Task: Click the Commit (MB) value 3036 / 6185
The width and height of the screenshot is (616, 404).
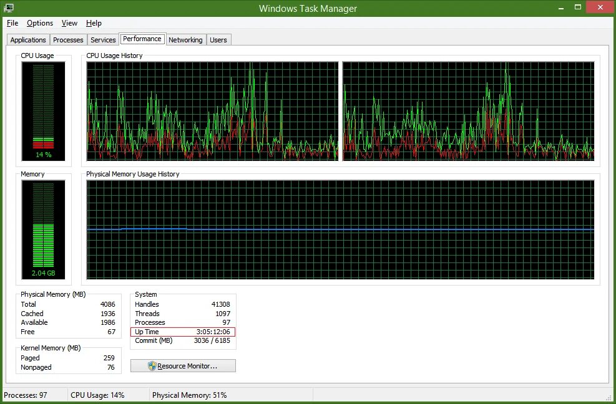Action: 212,341
